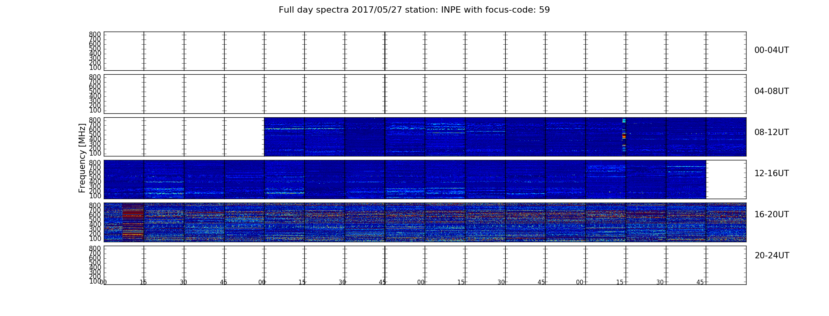Click inside the empty 00-04UT spectrum panel
The width and height of the screenshot is (829, 316).
coord(425,51)
